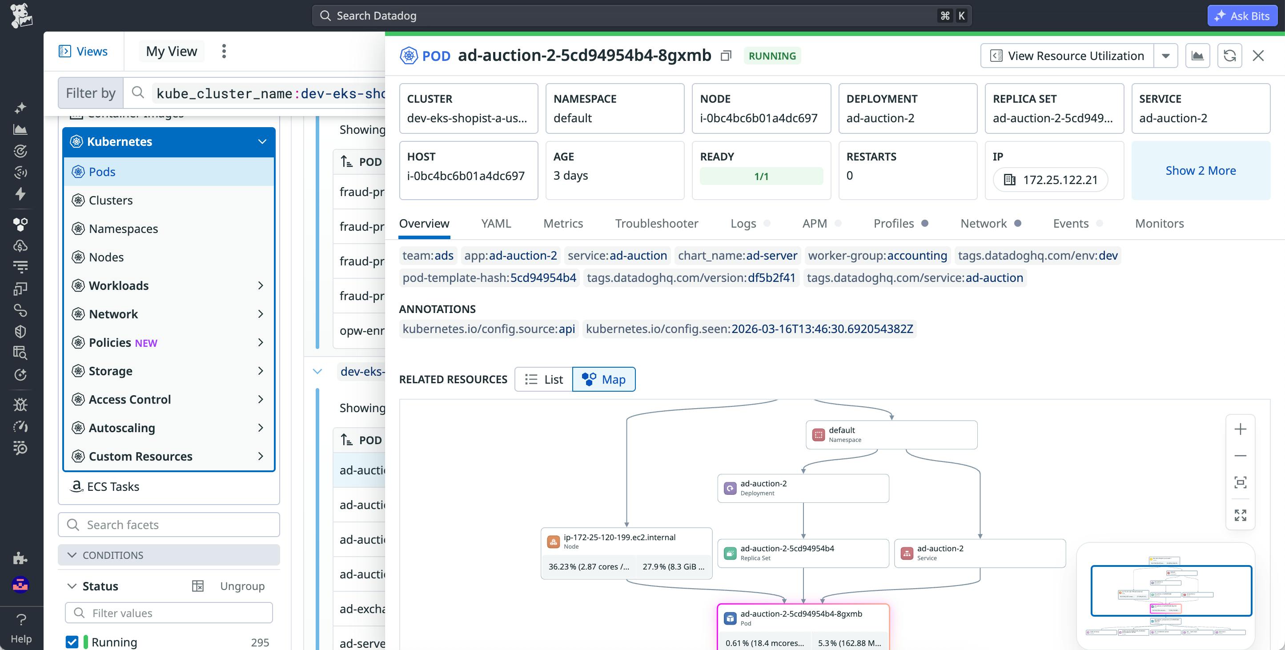Open the Metrics chart icon in left sidebar
1285x650 pixels.
click(x=20, y=128)
